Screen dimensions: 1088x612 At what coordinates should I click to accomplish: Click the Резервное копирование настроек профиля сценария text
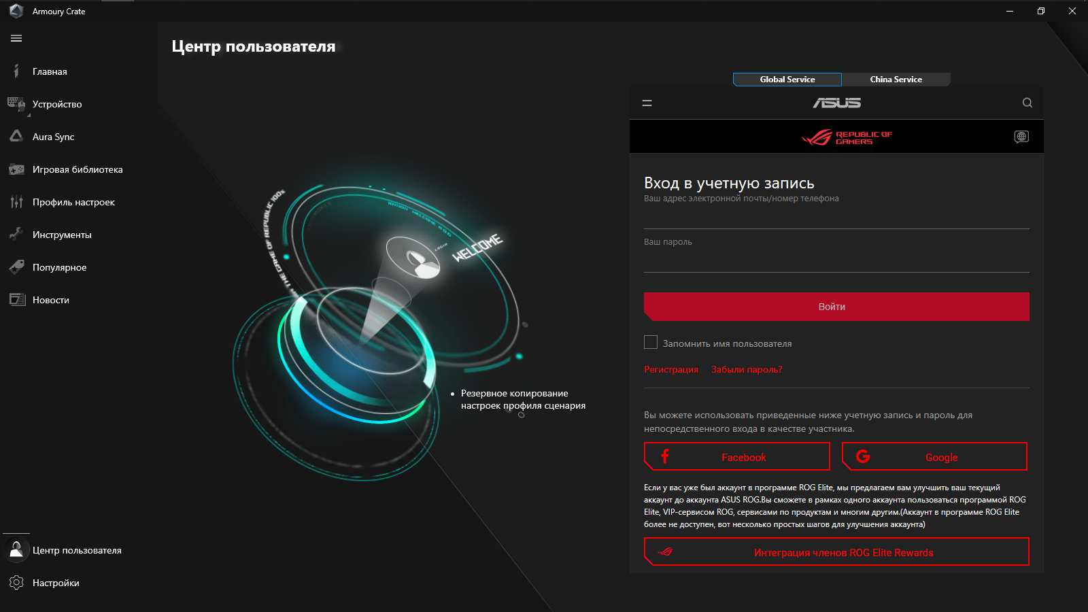(523, 399)
